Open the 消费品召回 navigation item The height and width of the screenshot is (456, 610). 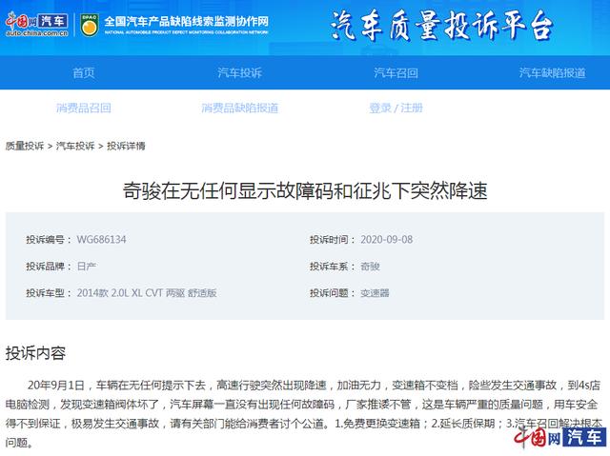[x=84, y=108]
